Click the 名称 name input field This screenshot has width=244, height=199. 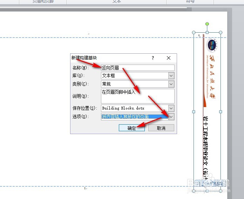138,68
